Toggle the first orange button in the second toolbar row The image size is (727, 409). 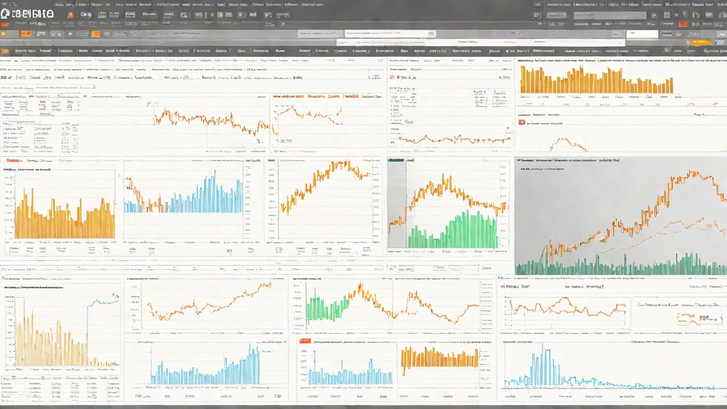click(x=26, y=34)
